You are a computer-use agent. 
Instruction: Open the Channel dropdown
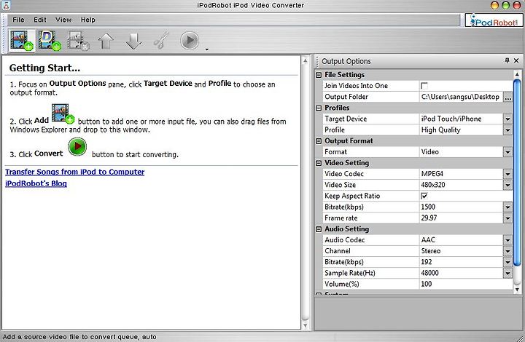[x=508, y=251]
